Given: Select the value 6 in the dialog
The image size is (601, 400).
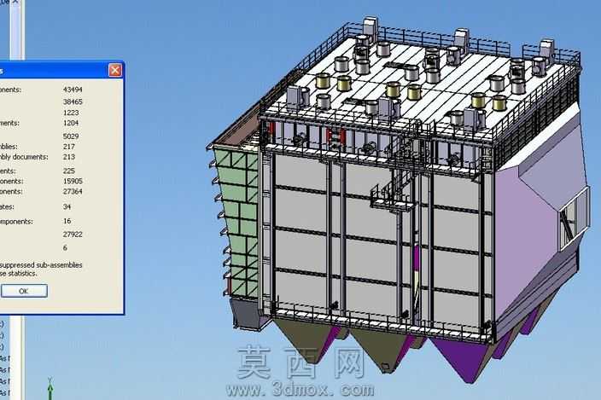Looking at the screenshot, I should 65,247.
